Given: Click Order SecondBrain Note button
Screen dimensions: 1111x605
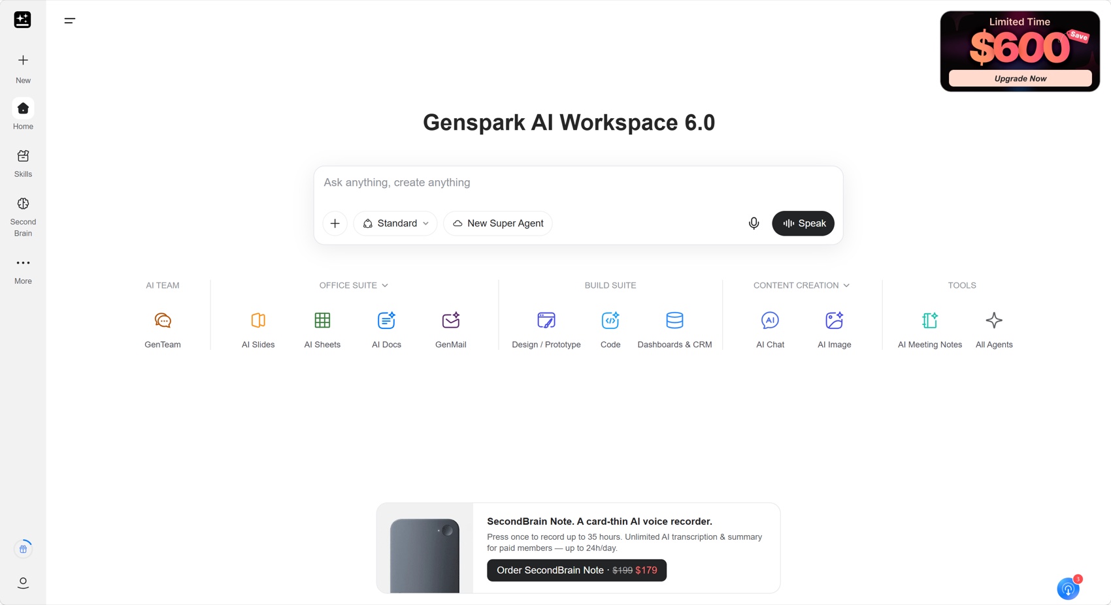Looking at the screenshot, I should pos(576,570).
